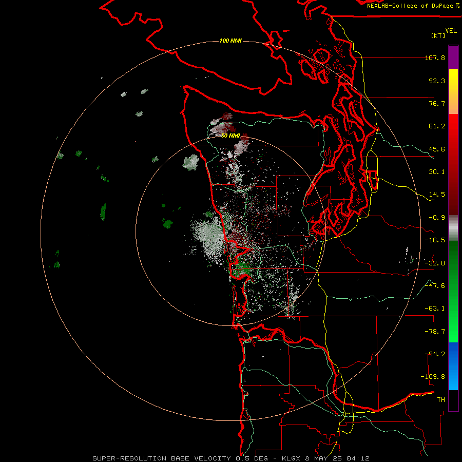This screenshot has width=462, height=462.
Task: Select the 107.8 velocity scale value
Action: point(435,57)
